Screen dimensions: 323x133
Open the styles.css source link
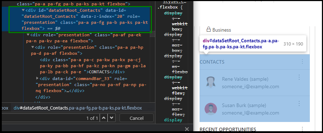tap(175, 2)
